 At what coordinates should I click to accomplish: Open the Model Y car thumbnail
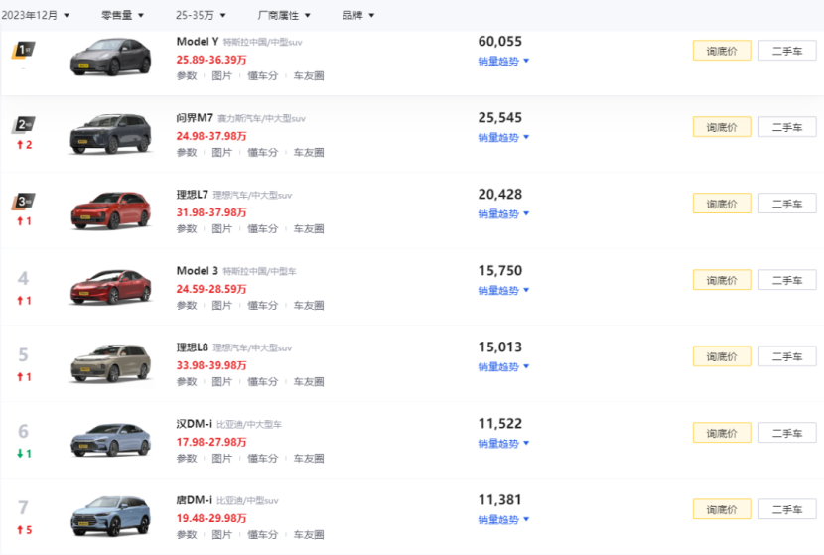click(110, 57)
